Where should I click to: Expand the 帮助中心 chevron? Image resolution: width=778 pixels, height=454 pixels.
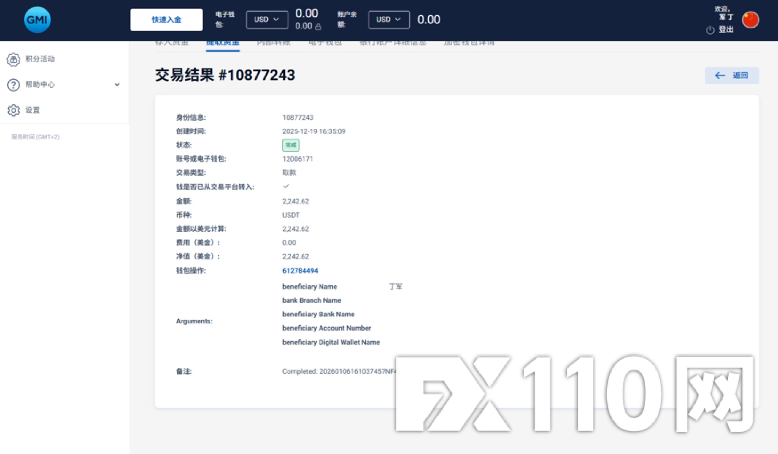click(x=117, y=84)
